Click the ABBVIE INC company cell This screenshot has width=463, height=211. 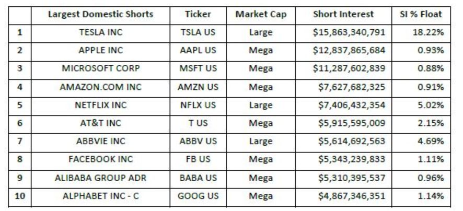coord(100,142)
